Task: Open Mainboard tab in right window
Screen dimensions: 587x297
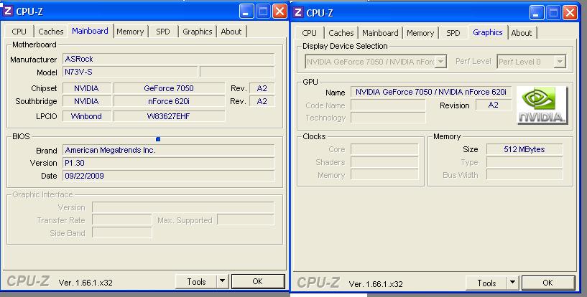Action: pyautogui.click(x=380, y=33)
